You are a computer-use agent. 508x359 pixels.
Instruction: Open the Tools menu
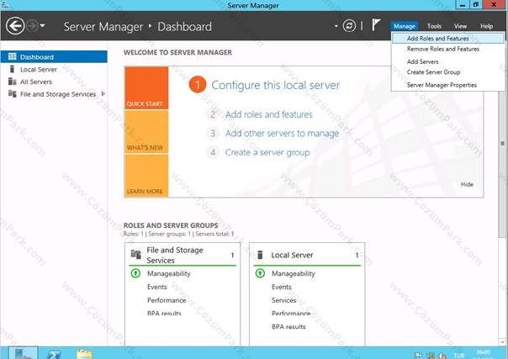click(434, 26)
